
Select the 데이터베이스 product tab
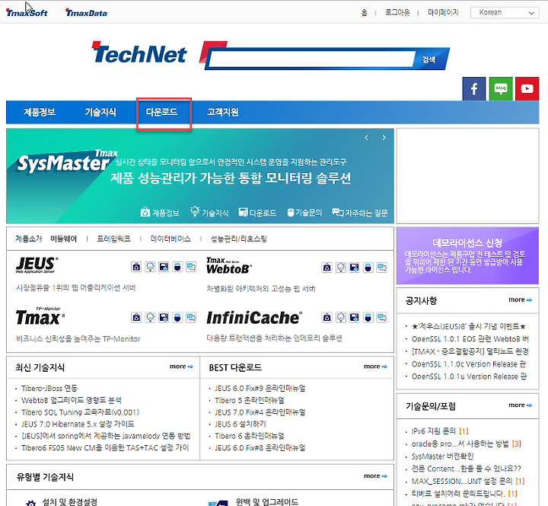pos(170,239)
